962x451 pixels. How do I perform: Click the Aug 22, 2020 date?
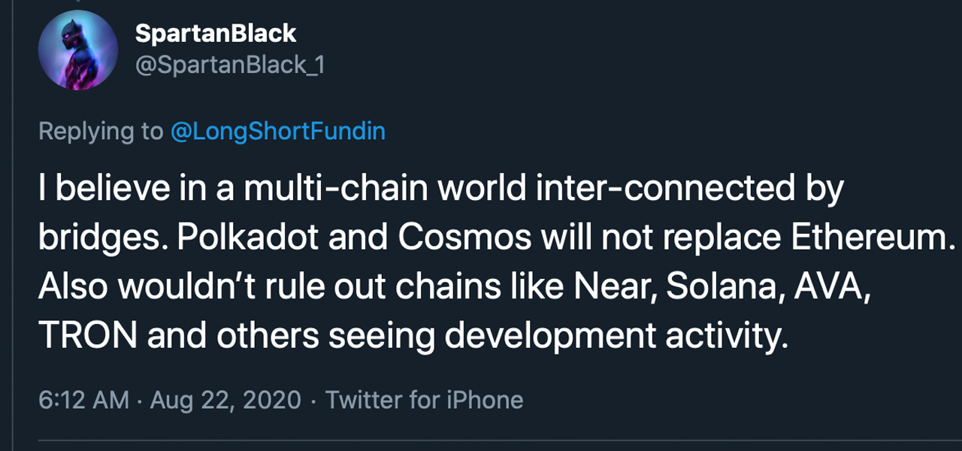click(225, 399)
